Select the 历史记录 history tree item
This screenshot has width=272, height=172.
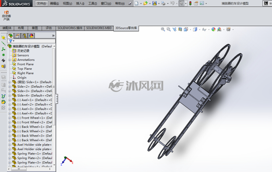pyautogui.click(x=23, y=51)
